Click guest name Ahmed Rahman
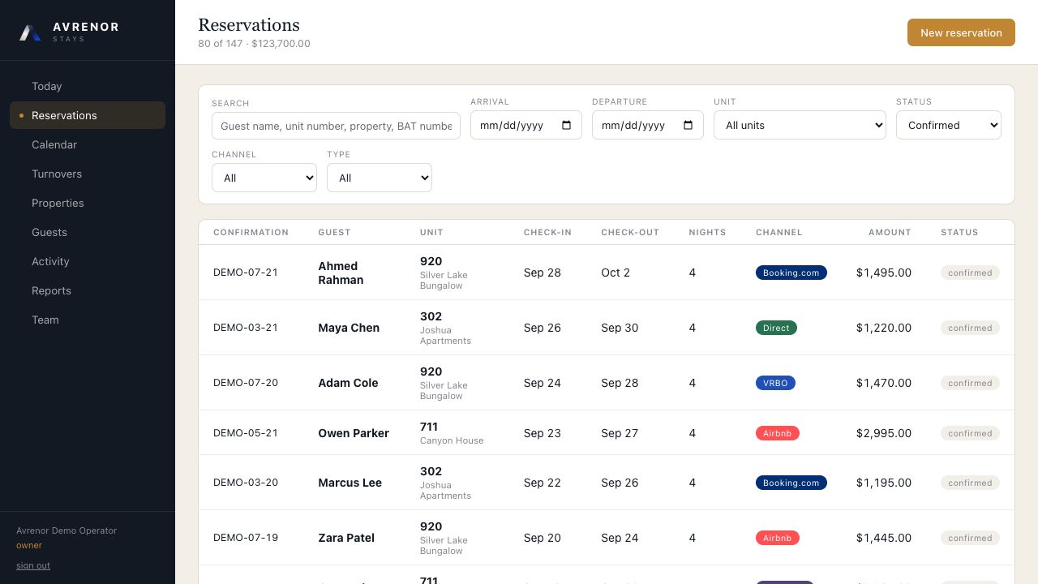This screenshot has height=584, width=1038. (341, 273)
